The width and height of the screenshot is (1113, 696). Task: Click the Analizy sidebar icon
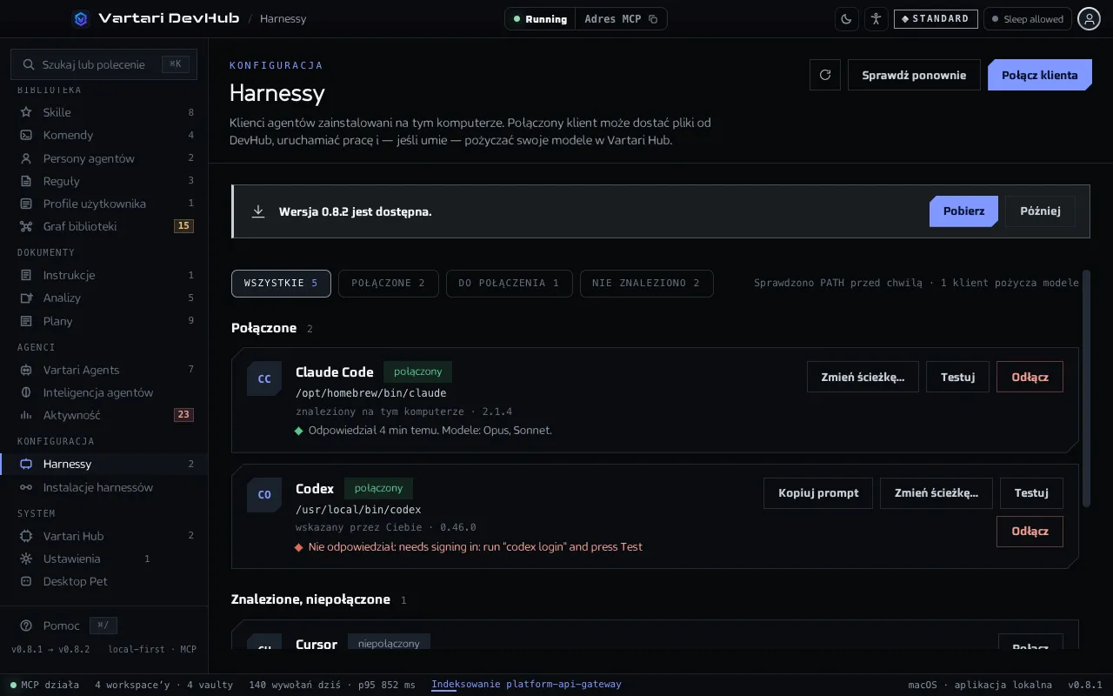[x=26, y=298]
